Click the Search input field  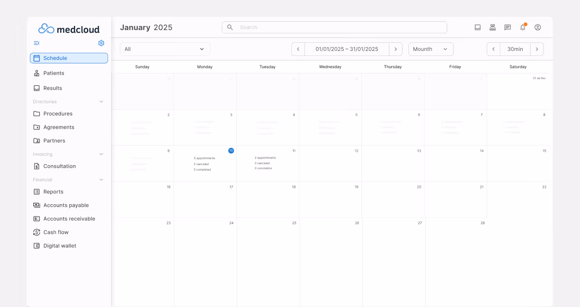click(x=334, y=27)
